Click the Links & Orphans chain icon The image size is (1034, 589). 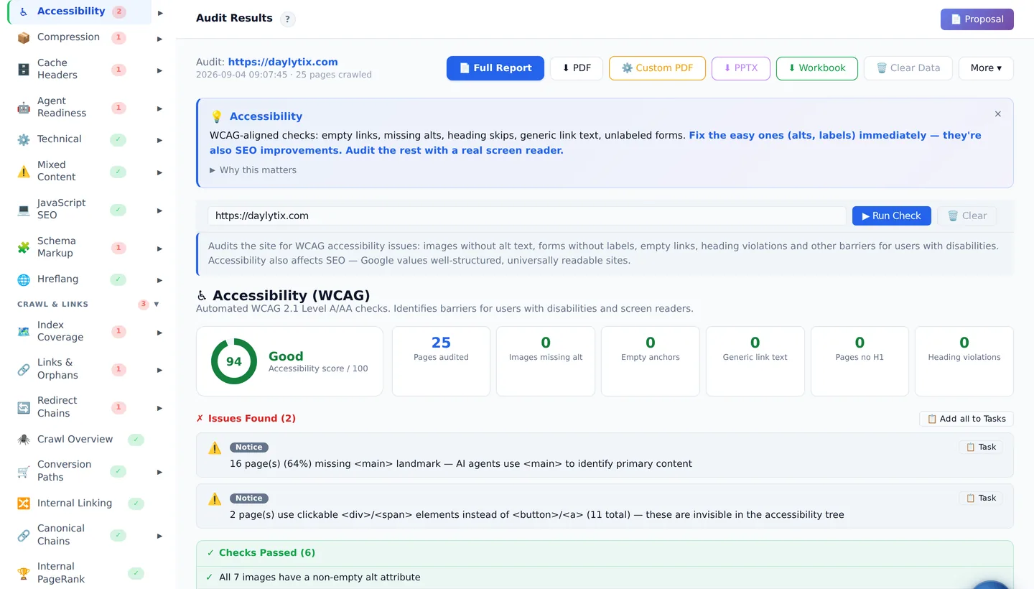[24, 369]
